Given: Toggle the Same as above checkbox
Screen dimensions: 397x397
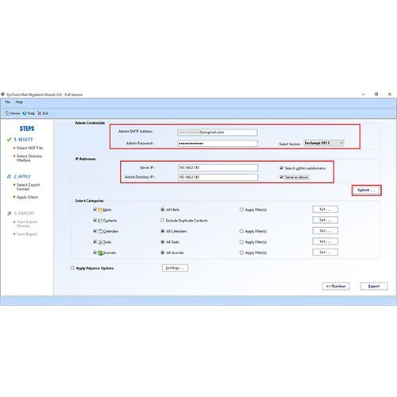Looking at the screenshot, I should click(281, 177).
